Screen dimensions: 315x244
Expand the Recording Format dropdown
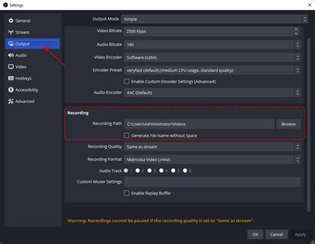pyautogui.click(x=212, y=160)
